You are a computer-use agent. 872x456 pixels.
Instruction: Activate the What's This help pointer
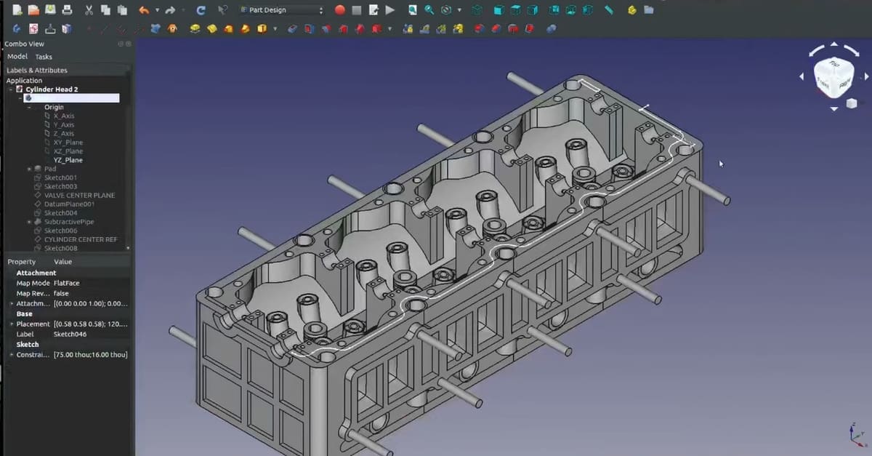pyautogui.click(x=222, y=10)
